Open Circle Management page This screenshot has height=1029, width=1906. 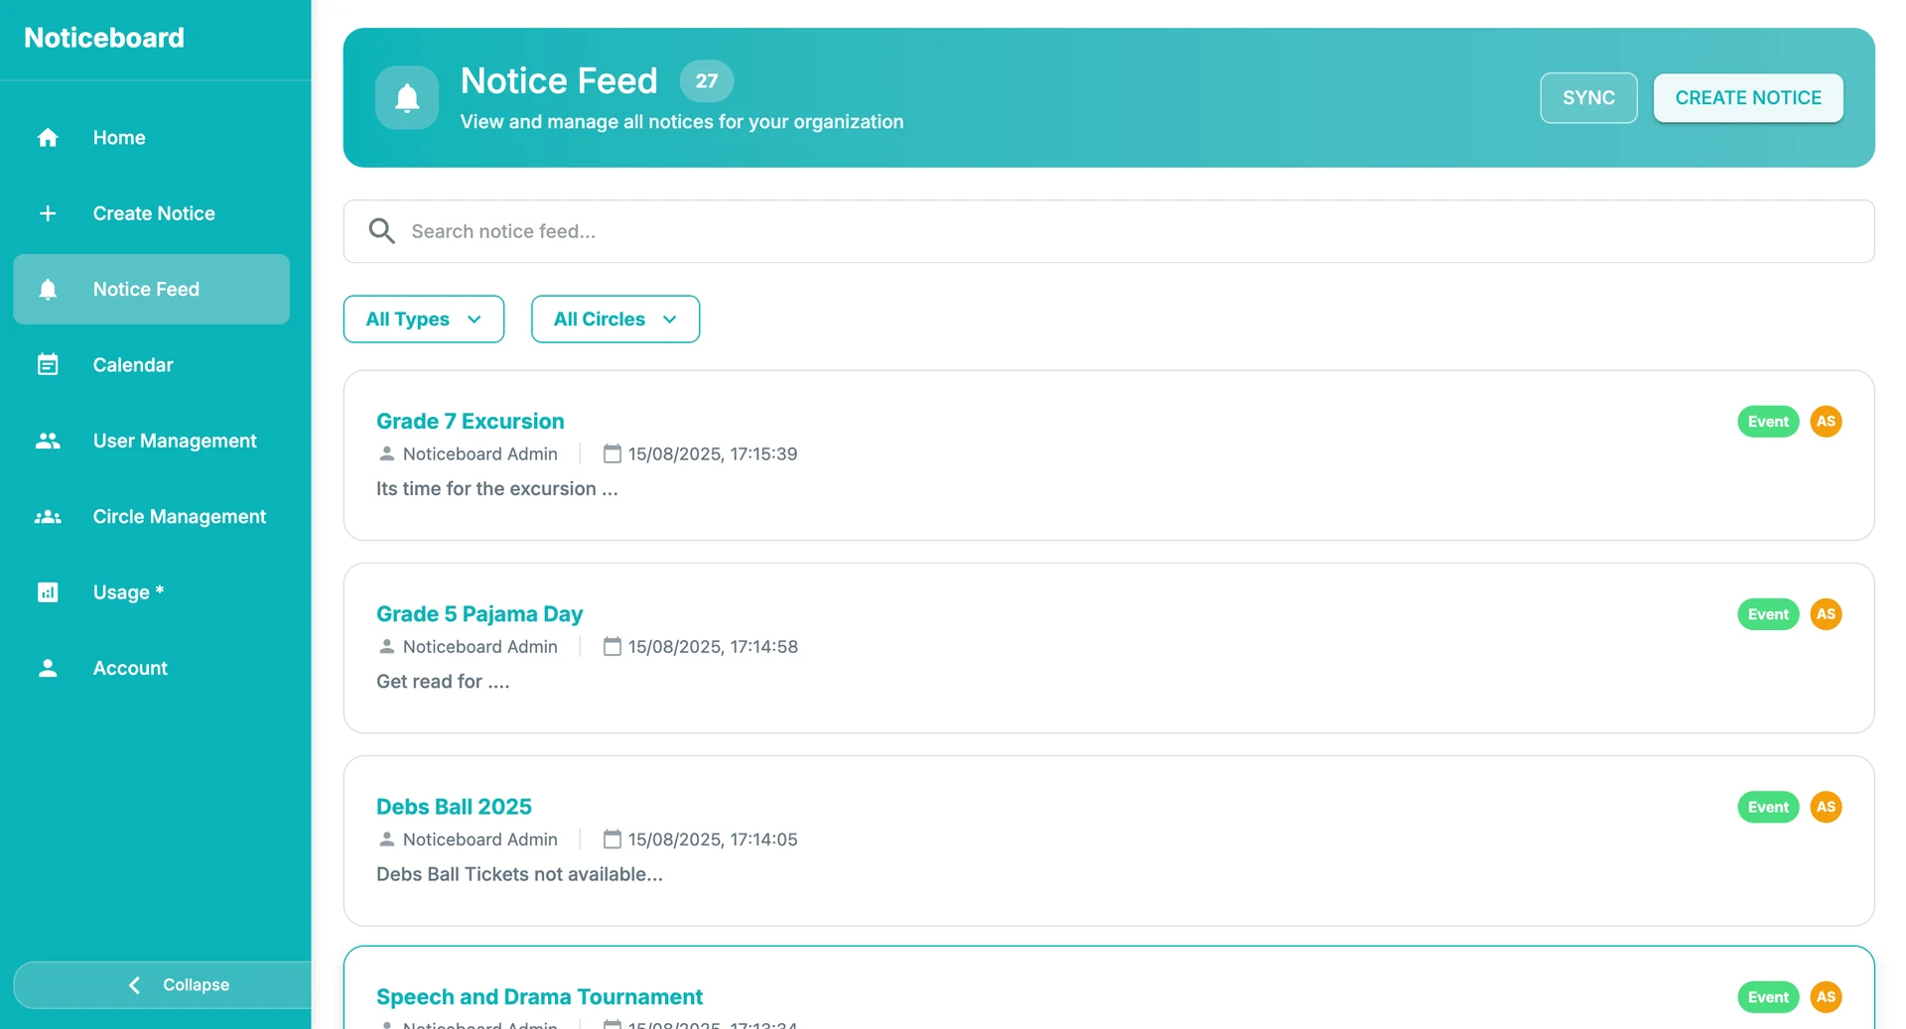(151, 517)
